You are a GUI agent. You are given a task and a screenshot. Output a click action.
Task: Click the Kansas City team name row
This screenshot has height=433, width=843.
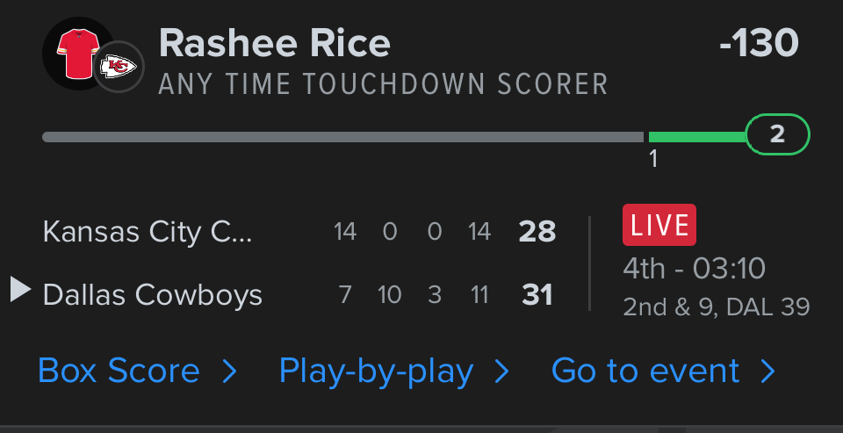(x=148, y=233)
